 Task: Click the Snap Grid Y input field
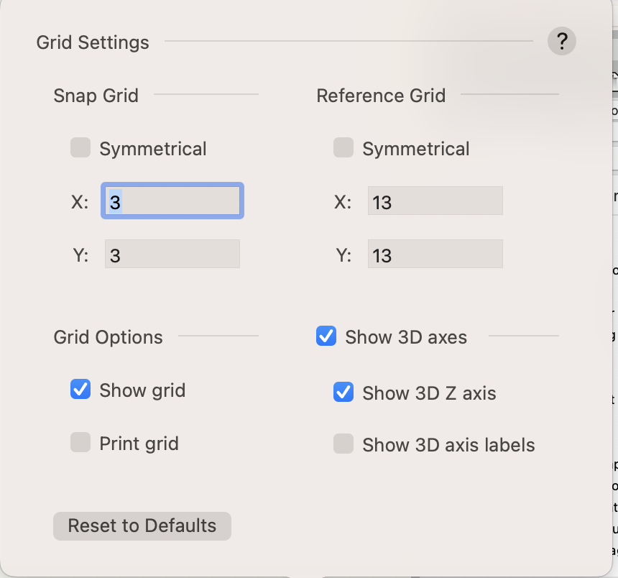pos(172,254)
